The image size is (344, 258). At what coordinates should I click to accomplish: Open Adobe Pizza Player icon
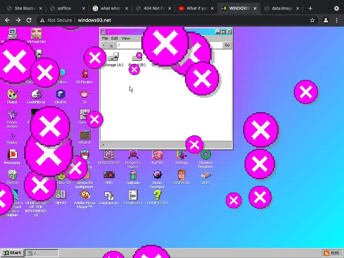click(x=85, y=200)
